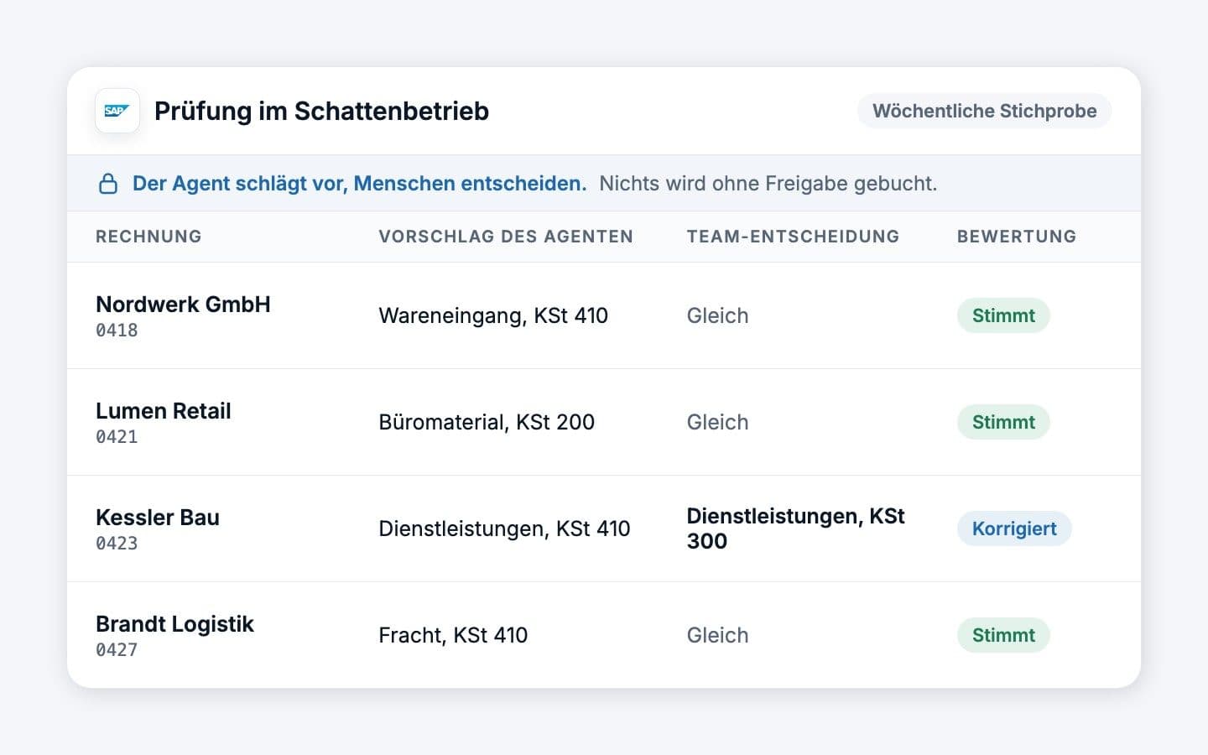Click invoice number 0423
Image resolution: width=1208 pixels, height=755 pixels.
(x=117, y=544)
